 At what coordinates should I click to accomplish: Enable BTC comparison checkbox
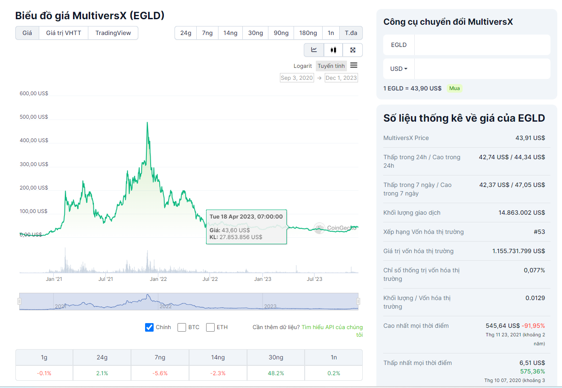pos(182,327)
